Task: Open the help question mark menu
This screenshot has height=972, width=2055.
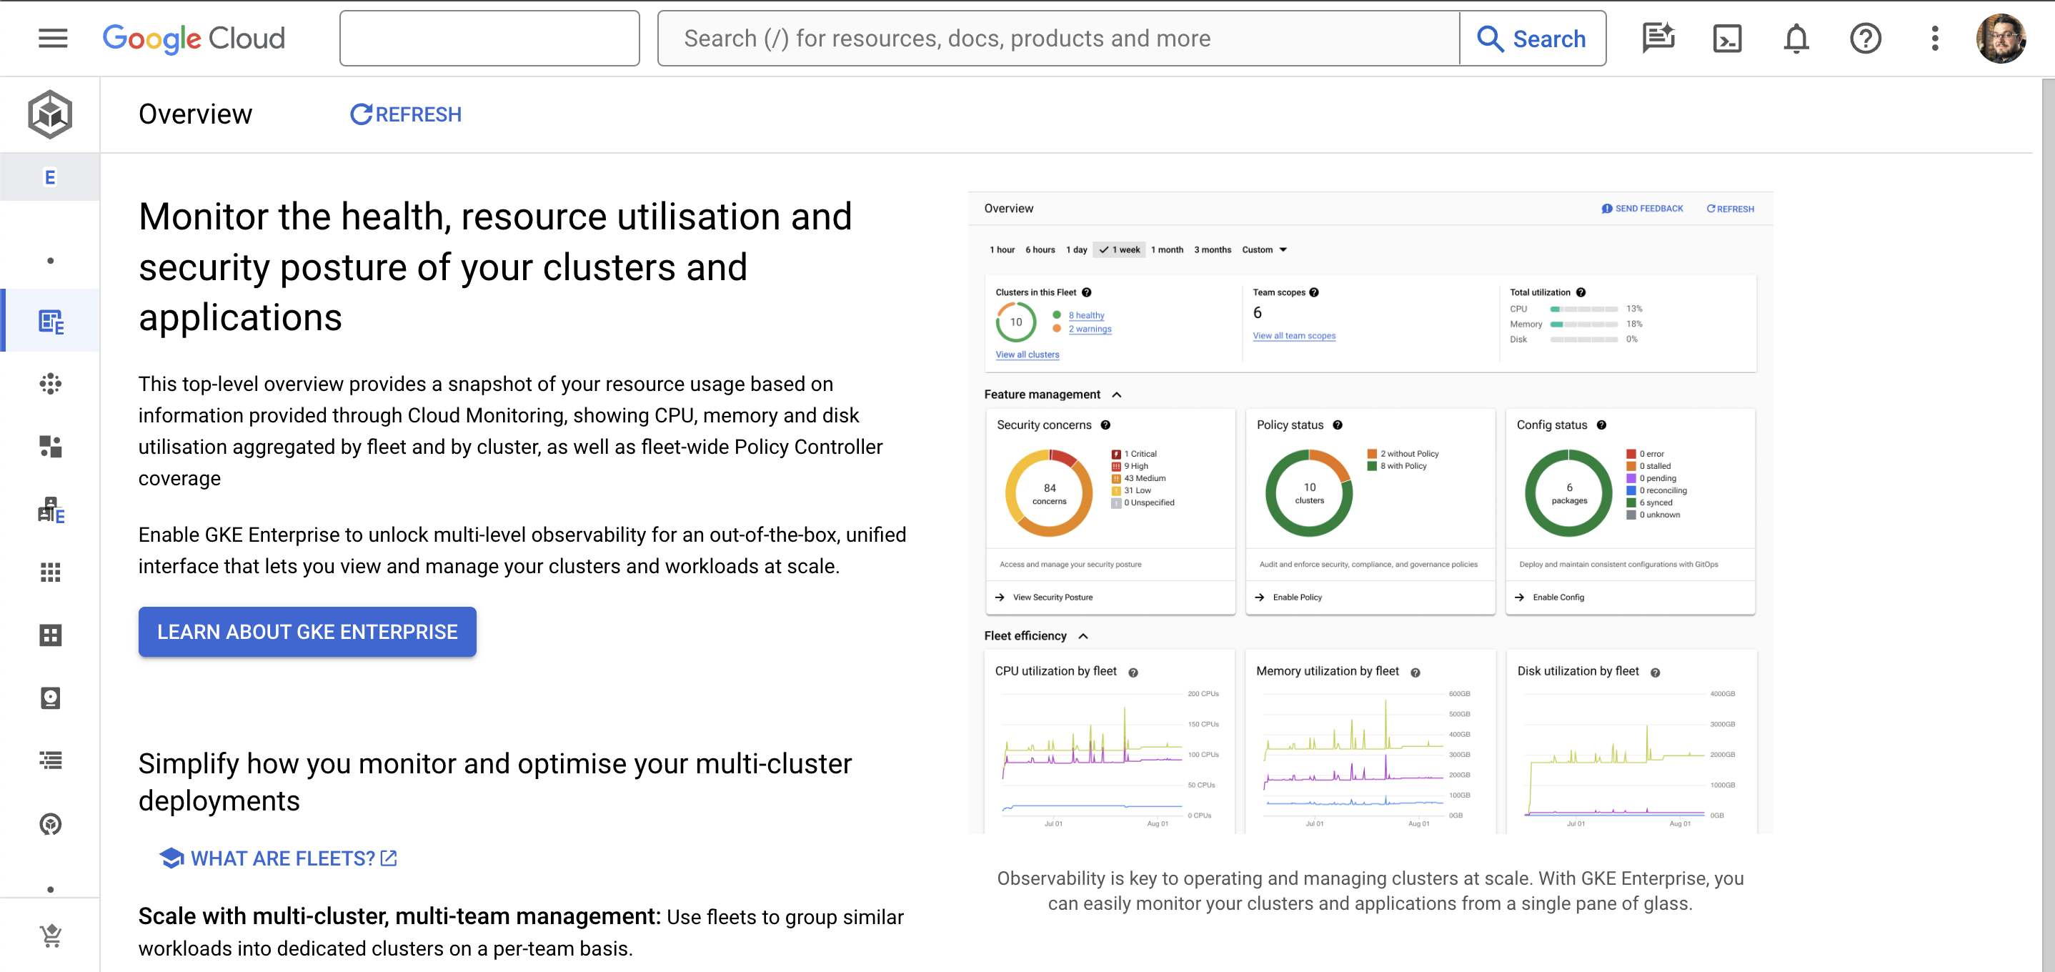Action: 1865,39
